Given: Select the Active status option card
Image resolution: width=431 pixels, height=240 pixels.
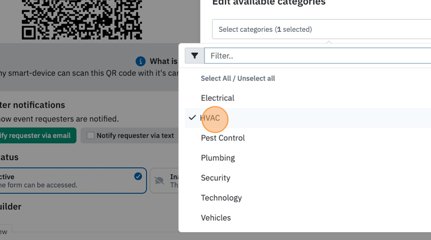Looking at the screenshot, I should point(73,180).
